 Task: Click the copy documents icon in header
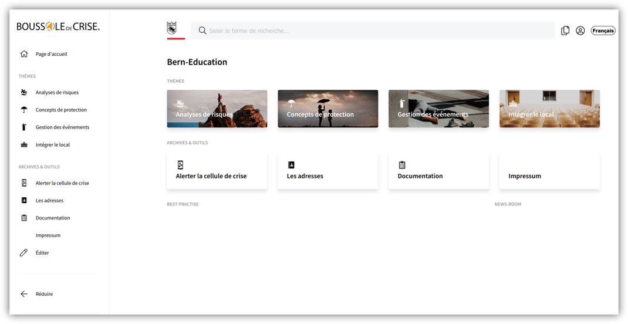(x=565, y=31)
